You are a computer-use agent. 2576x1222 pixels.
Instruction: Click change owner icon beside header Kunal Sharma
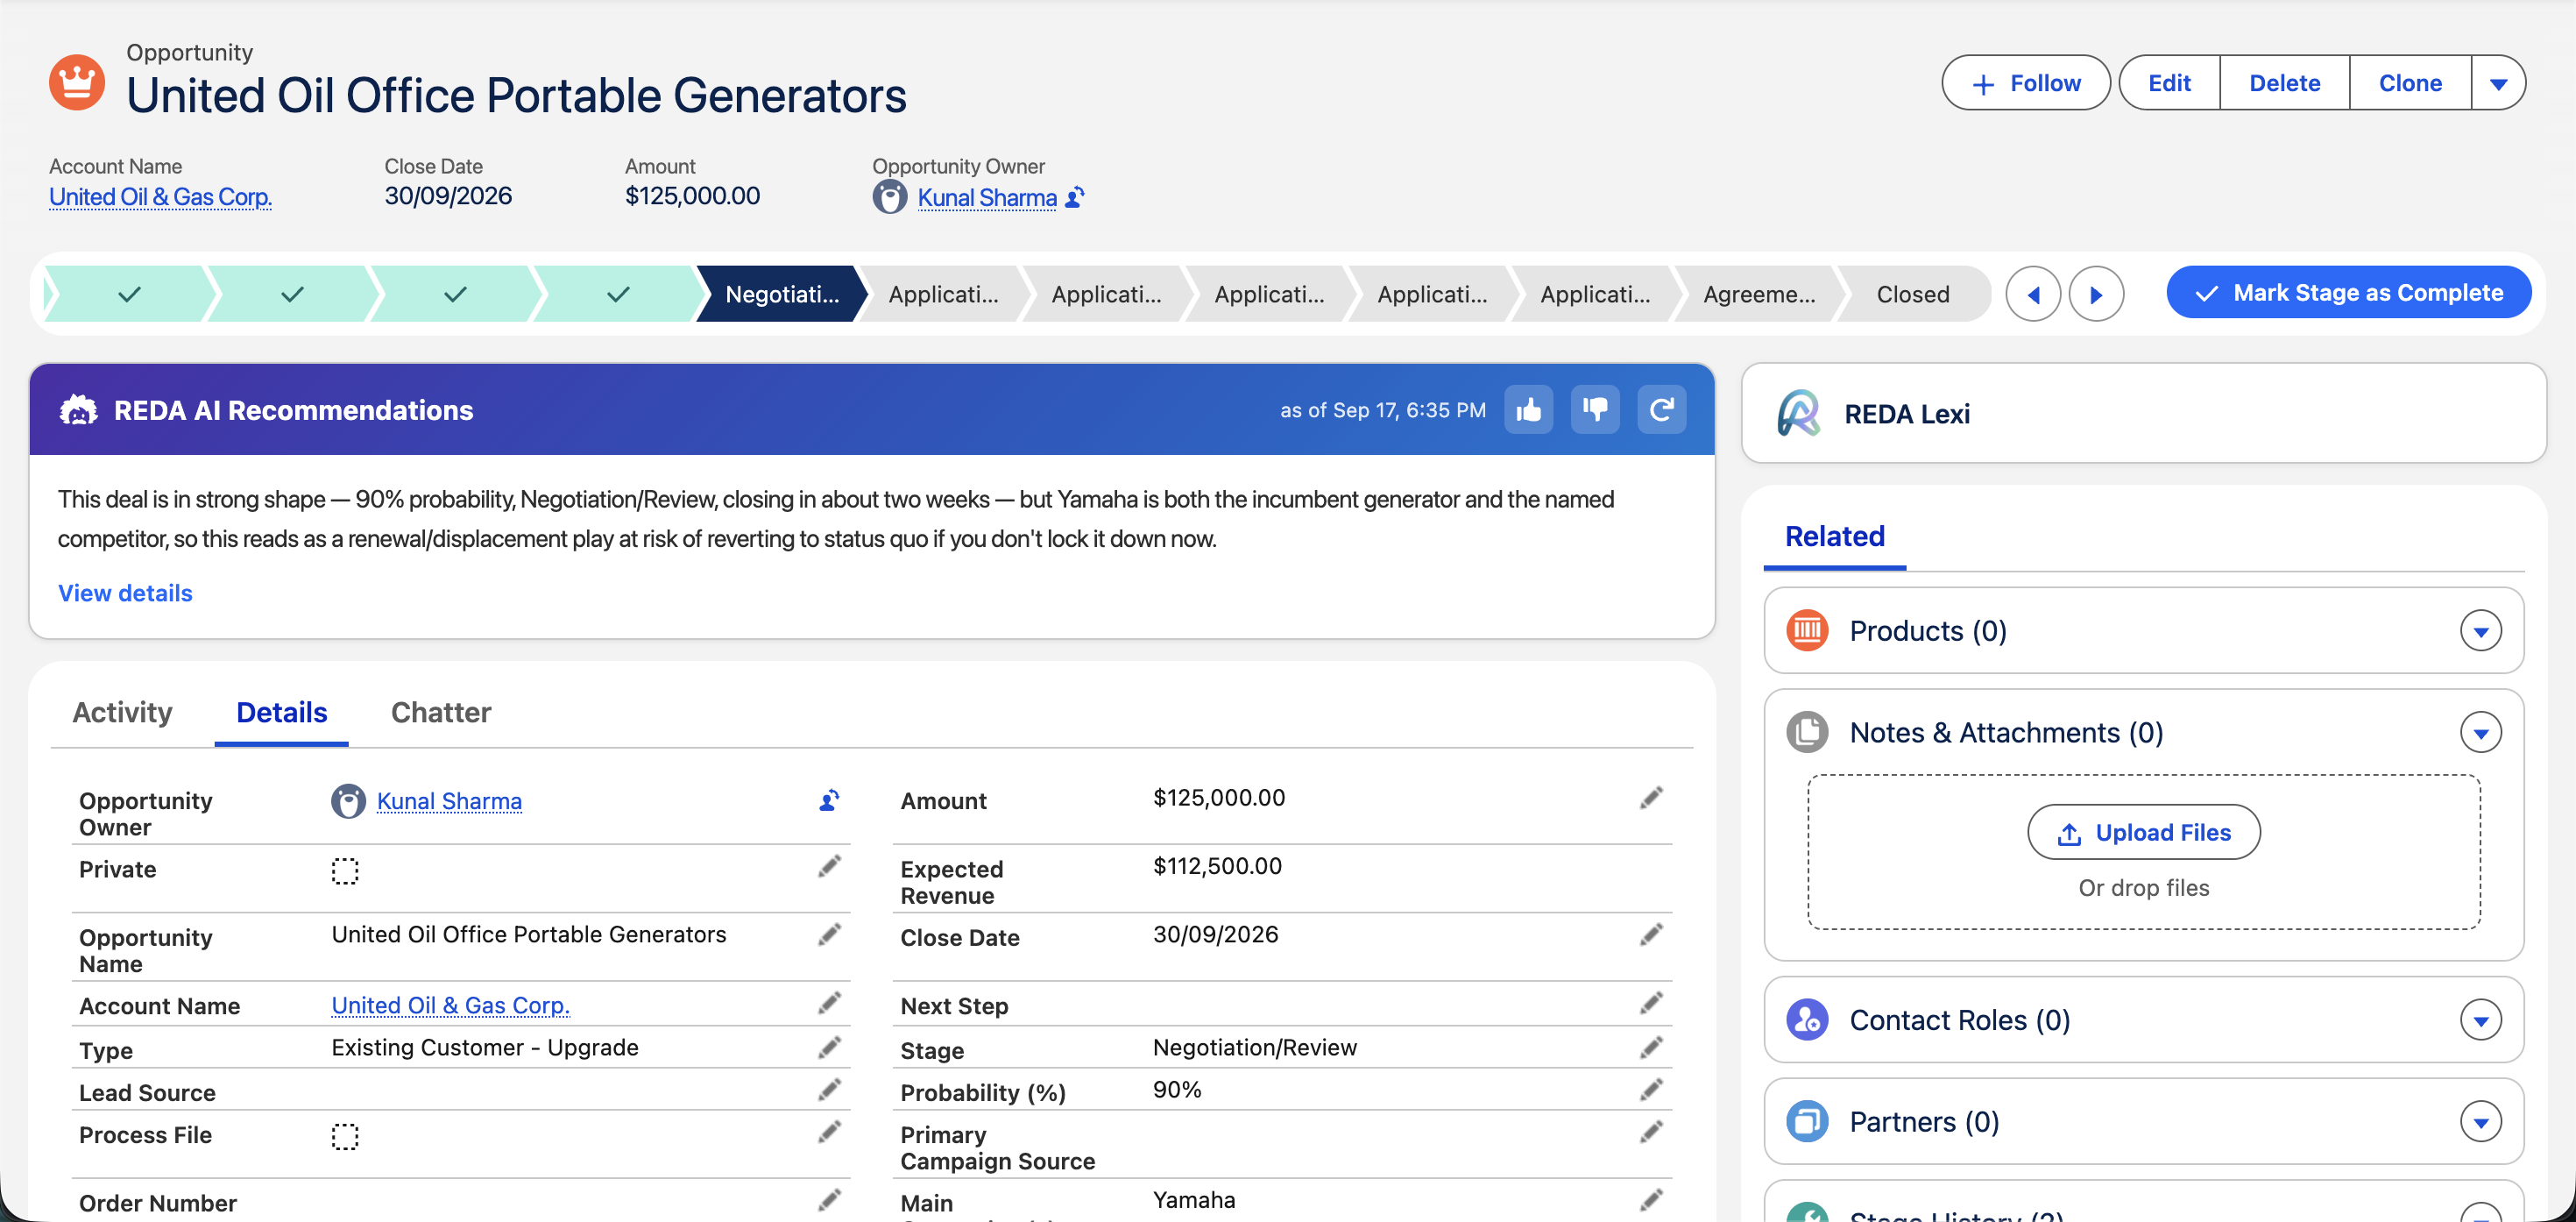point(1075,197)
